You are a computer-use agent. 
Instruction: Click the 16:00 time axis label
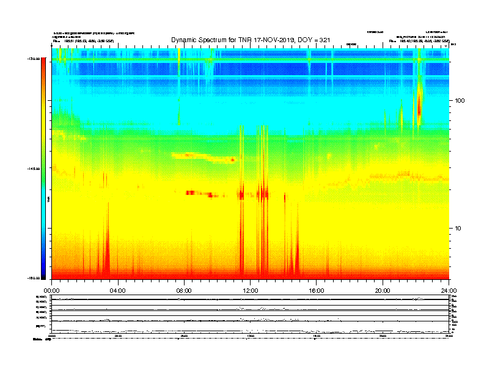(x=317, y=291)
